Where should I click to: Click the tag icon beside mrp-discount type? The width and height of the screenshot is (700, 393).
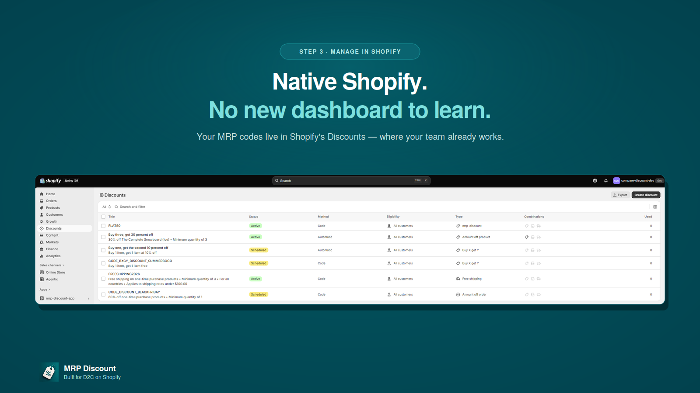click(458, 226)
